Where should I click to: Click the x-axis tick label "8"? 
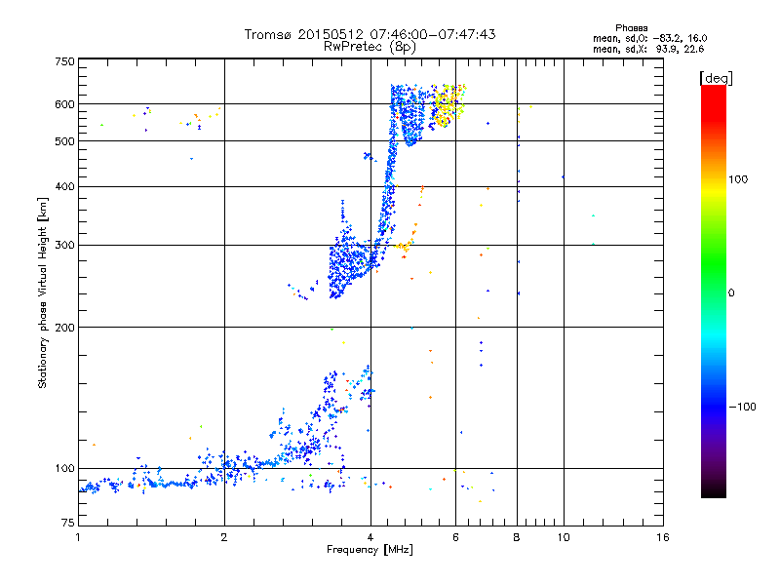pyautogui.click(x=517, y=537)
